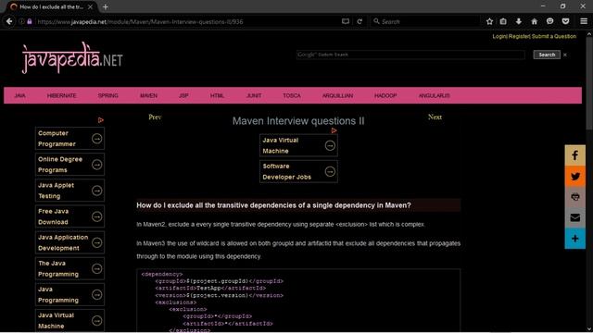Go back using browser back arrow
Screen dimensions: 593x333
point(9,21)
